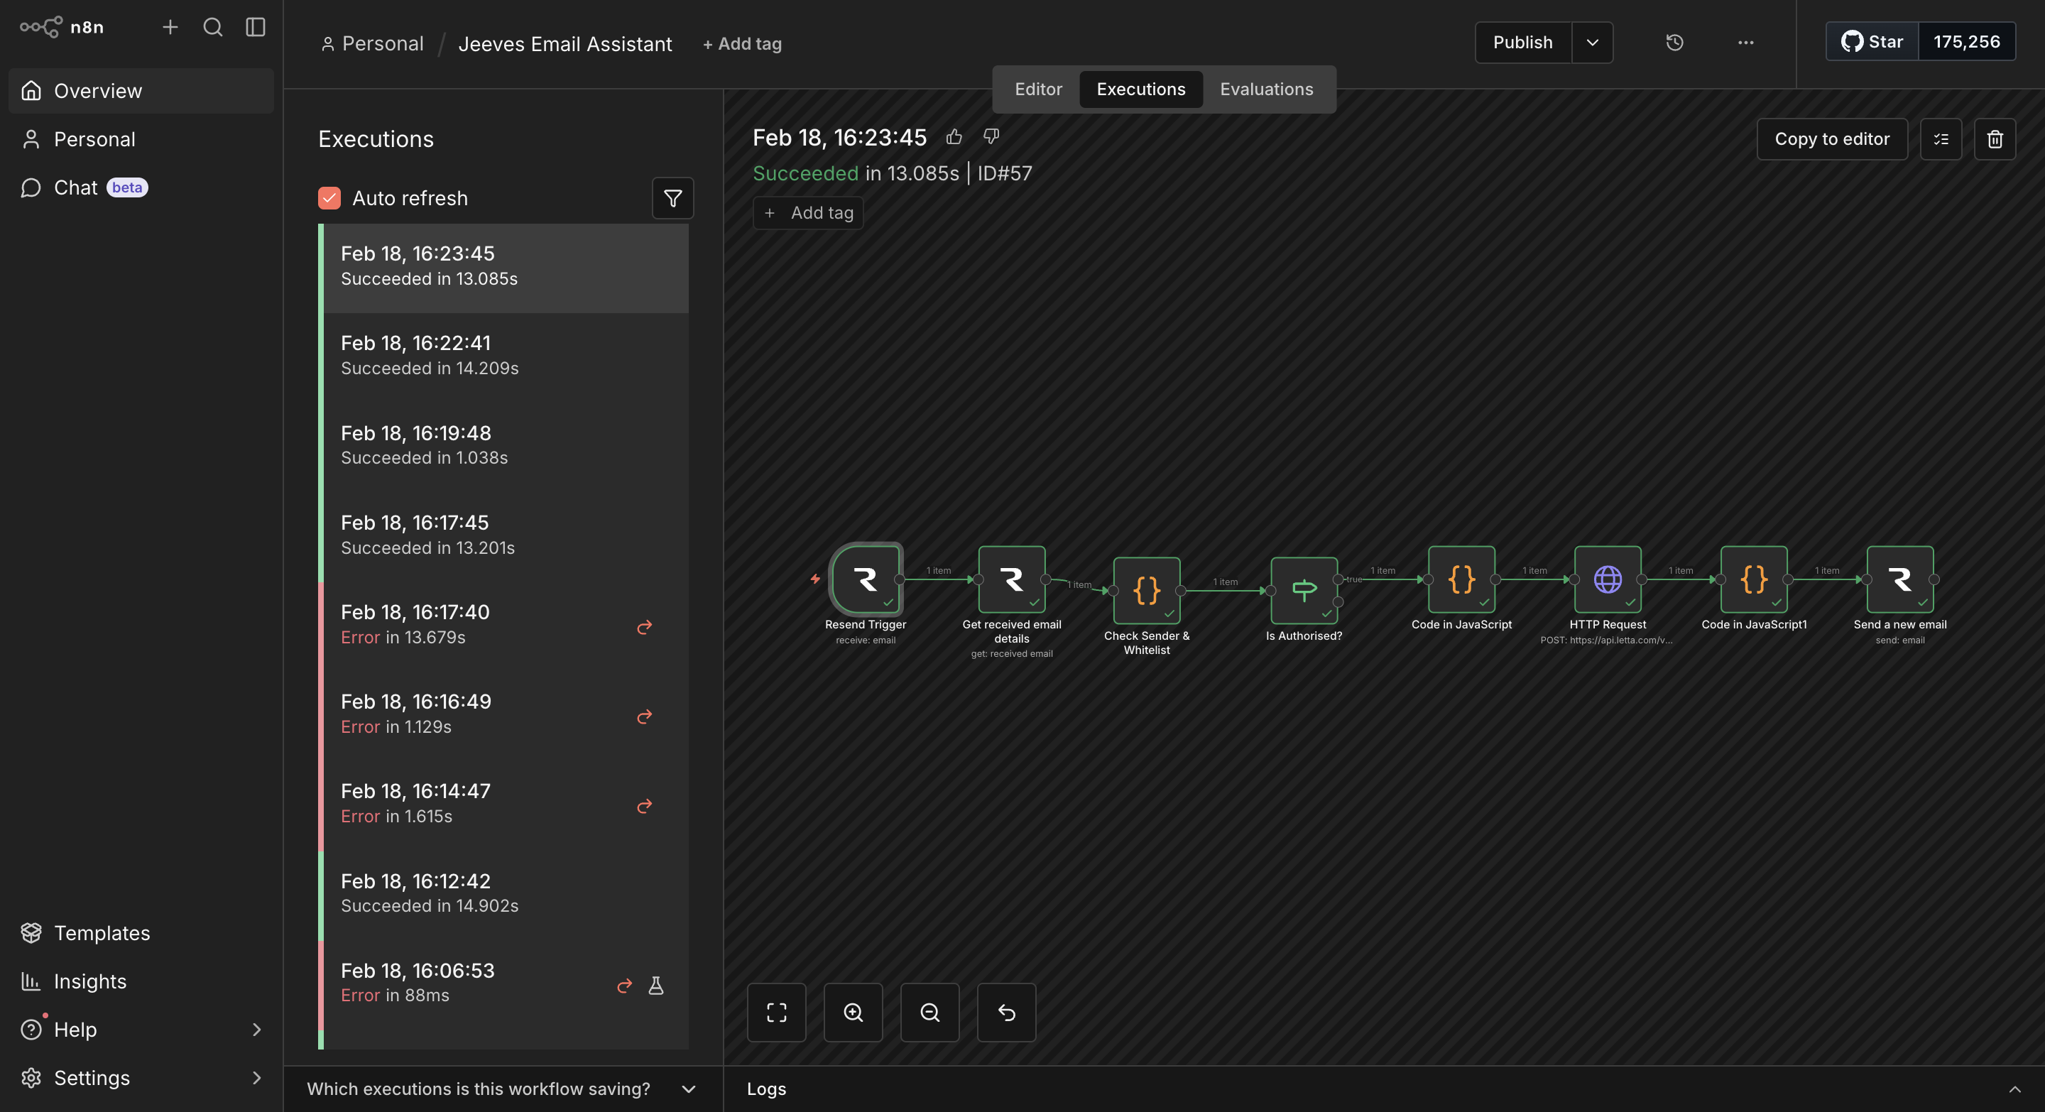
Task: Open the executions filter funnel icon
Action: click(672, 198)
